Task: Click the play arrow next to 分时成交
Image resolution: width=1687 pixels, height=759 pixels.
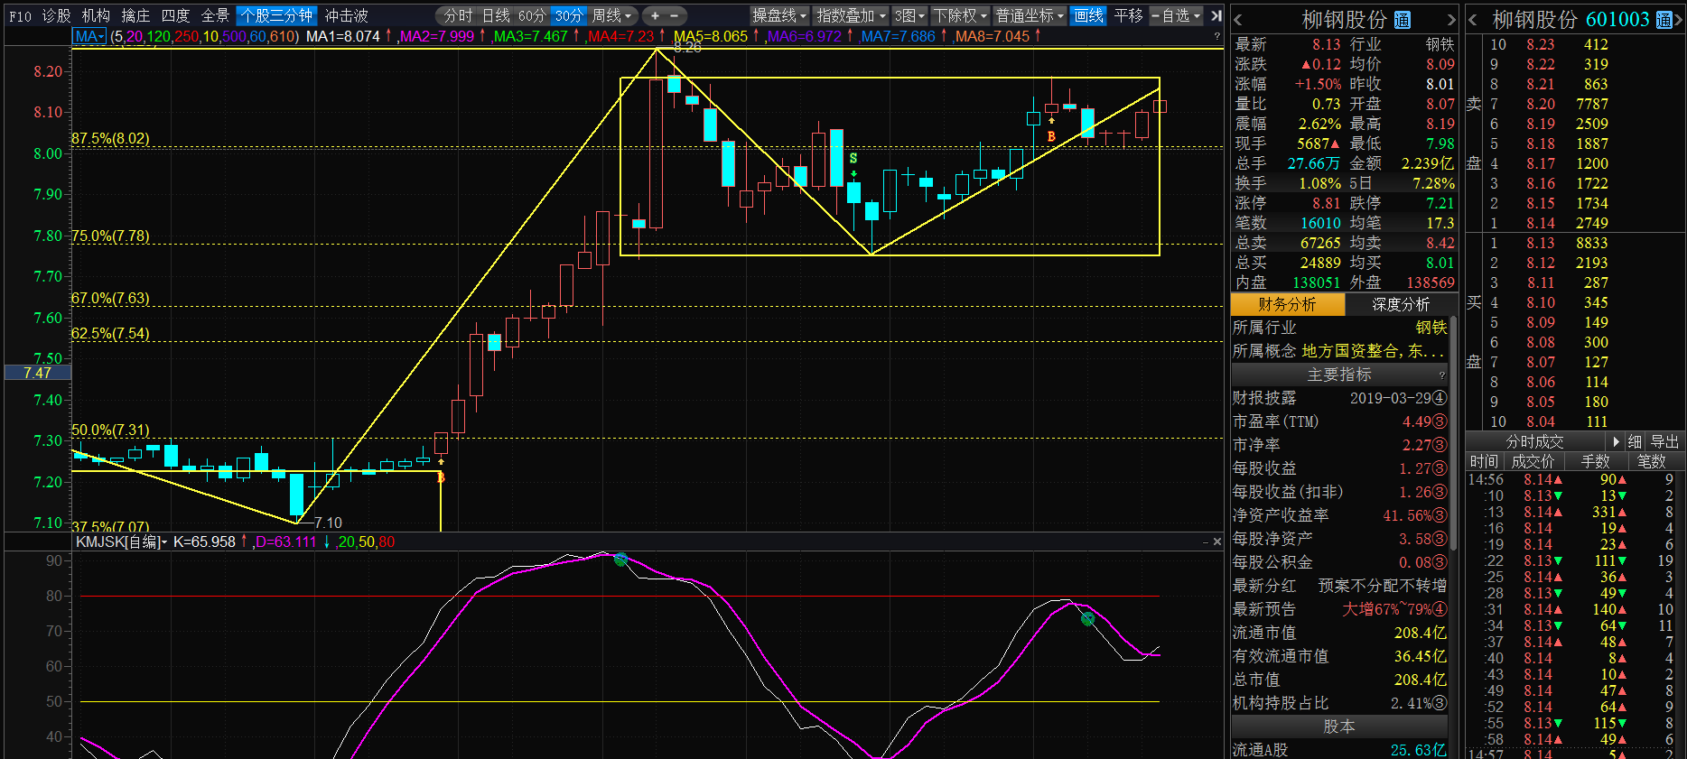Action: click(1617, 441)
